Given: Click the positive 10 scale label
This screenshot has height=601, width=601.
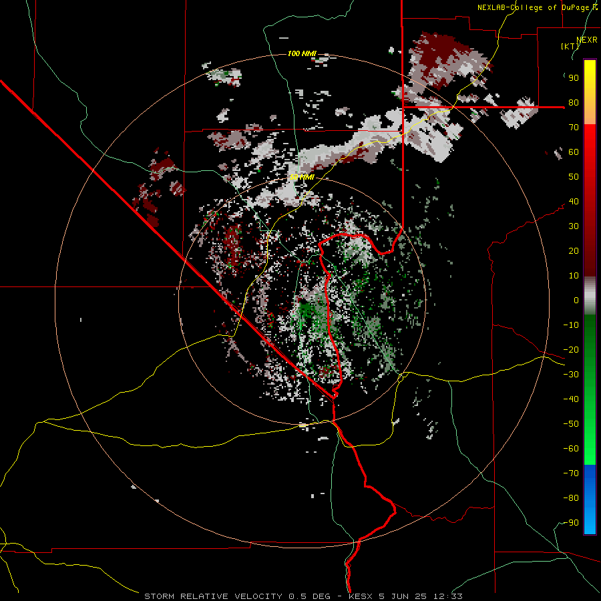Looking at the screenshot, I should [574, 276].
